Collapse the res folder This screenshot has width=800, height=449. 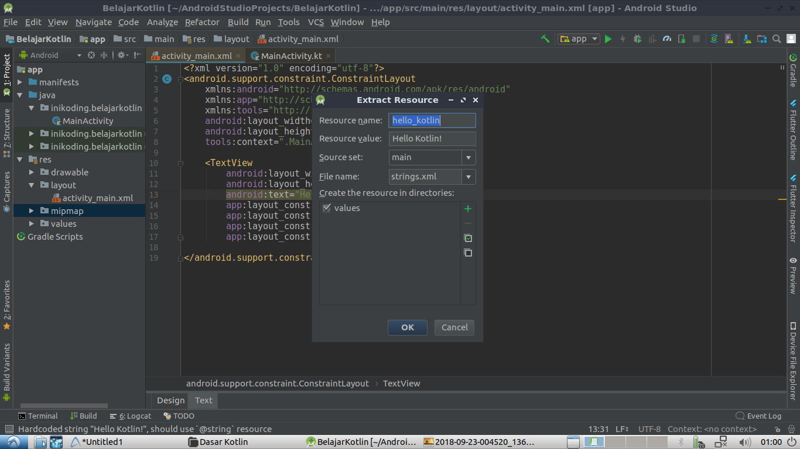(x=20, y=160)
